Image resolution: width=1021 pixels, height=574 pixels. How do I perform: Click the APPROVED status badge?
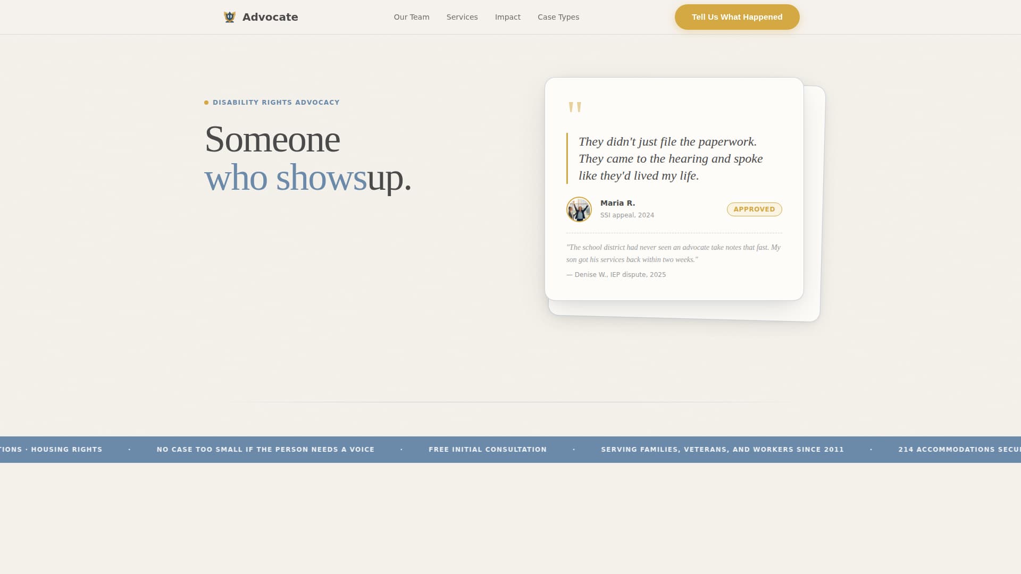[x=754, y=209]
